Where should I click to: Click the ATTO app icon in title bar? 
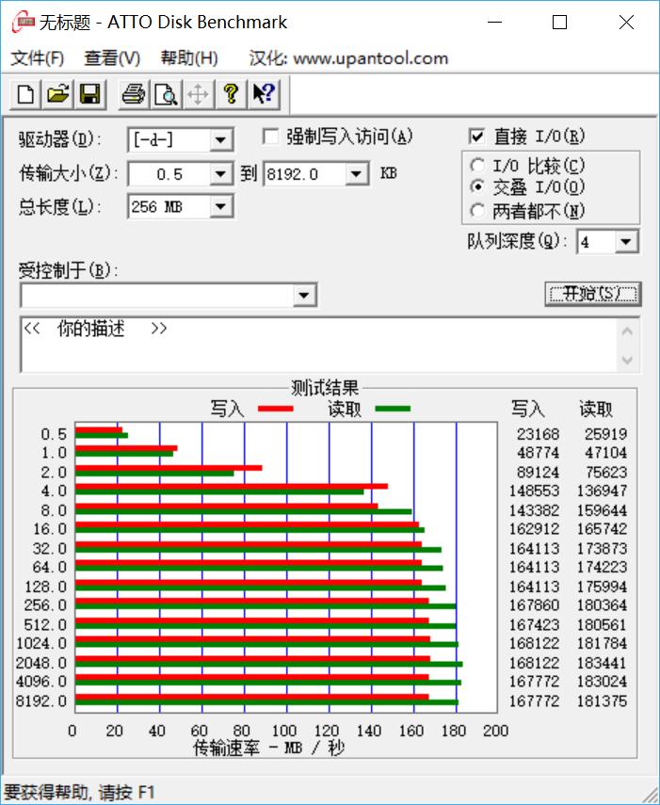pos(24,22)
